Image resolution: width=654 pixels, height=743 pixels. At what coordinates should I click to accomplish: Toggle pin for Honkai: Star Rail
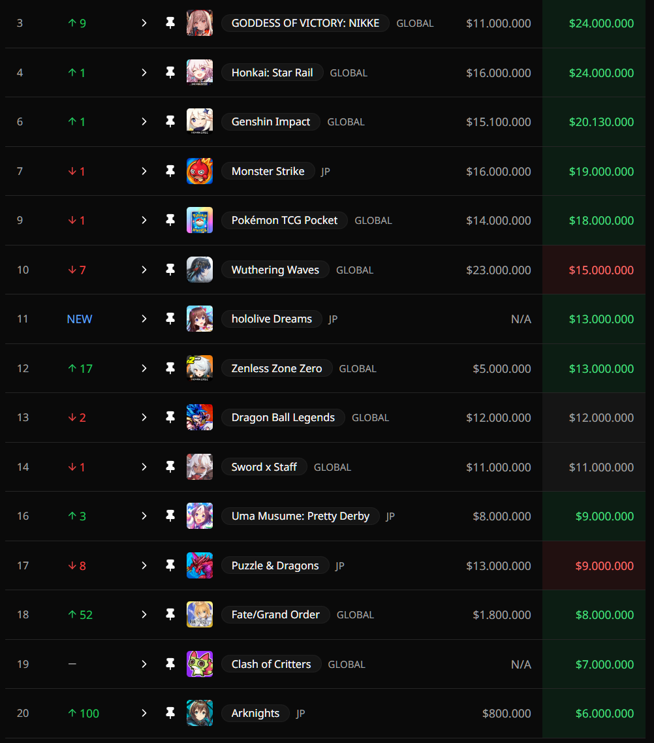coord(170,72)
